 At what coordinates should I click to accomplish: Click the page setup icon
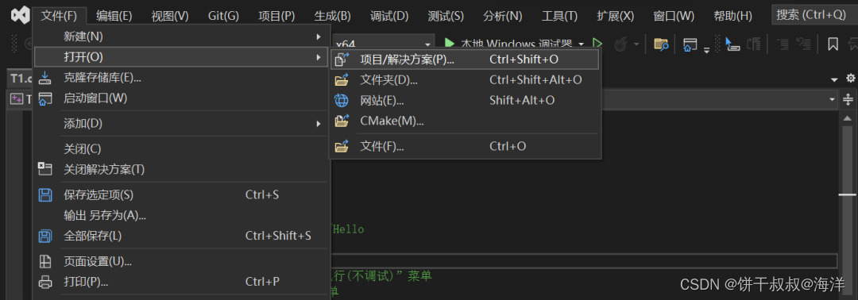(44, 262)
